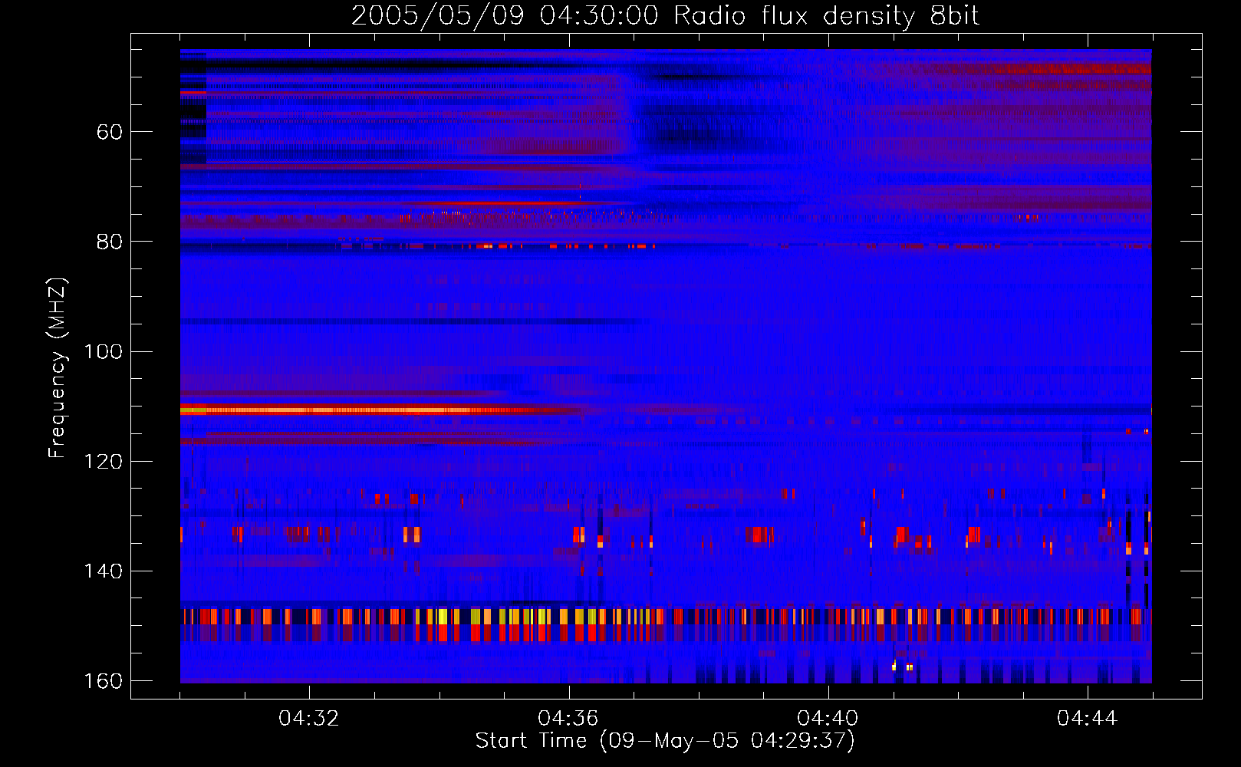Click the 04:36 time tick label
The height and width of the screenshot is (767, 1241).
568,718
